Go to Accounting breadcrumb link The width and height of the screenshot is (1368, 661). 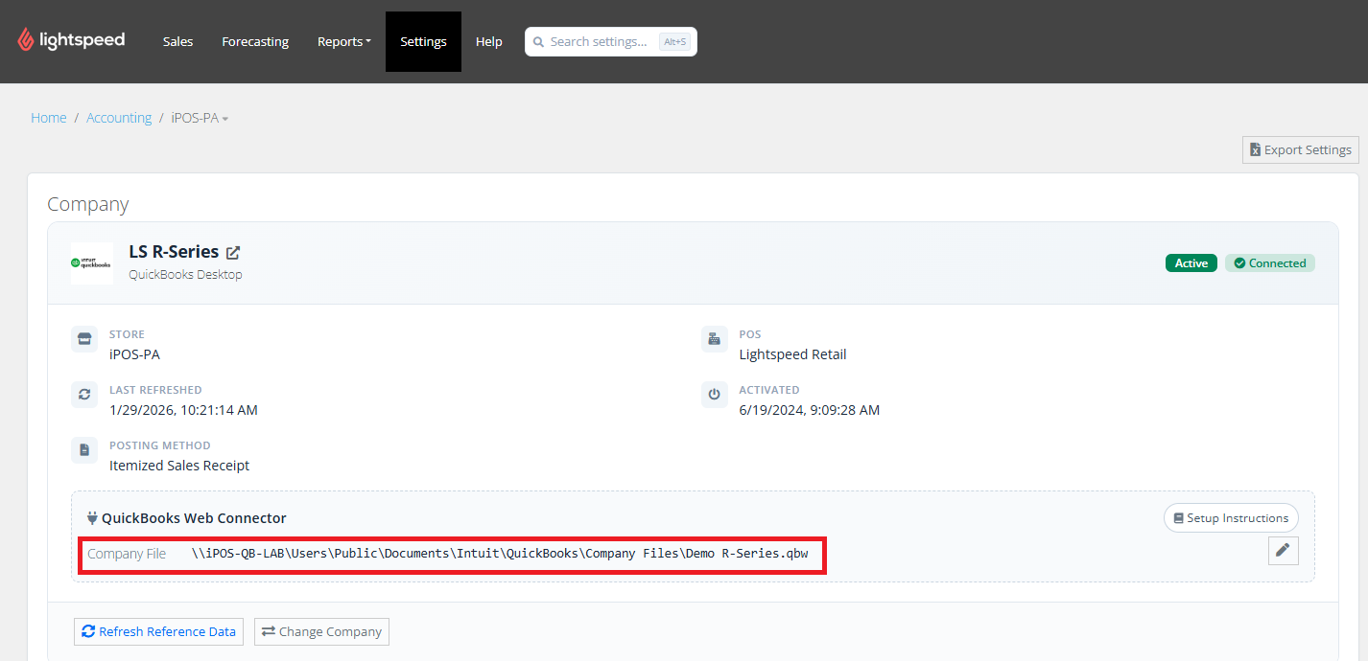[119, 118]
